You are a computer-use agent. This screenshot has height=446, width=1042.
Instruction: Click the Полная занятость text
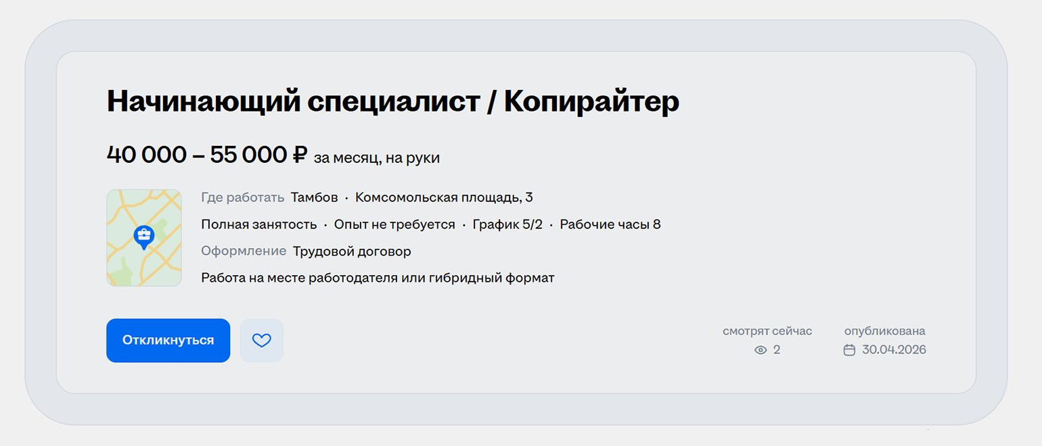(x=259, y=225)
